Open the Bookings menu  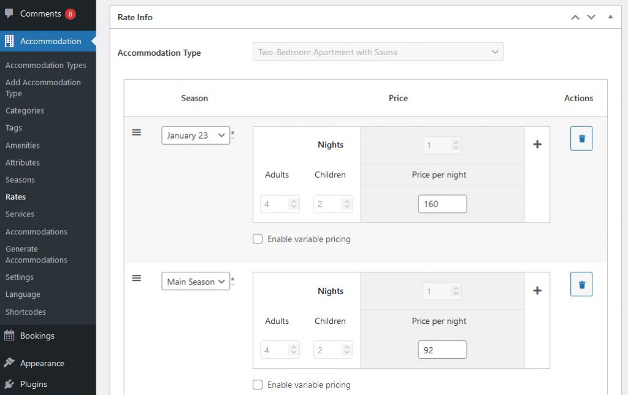[x=37, y=336]
